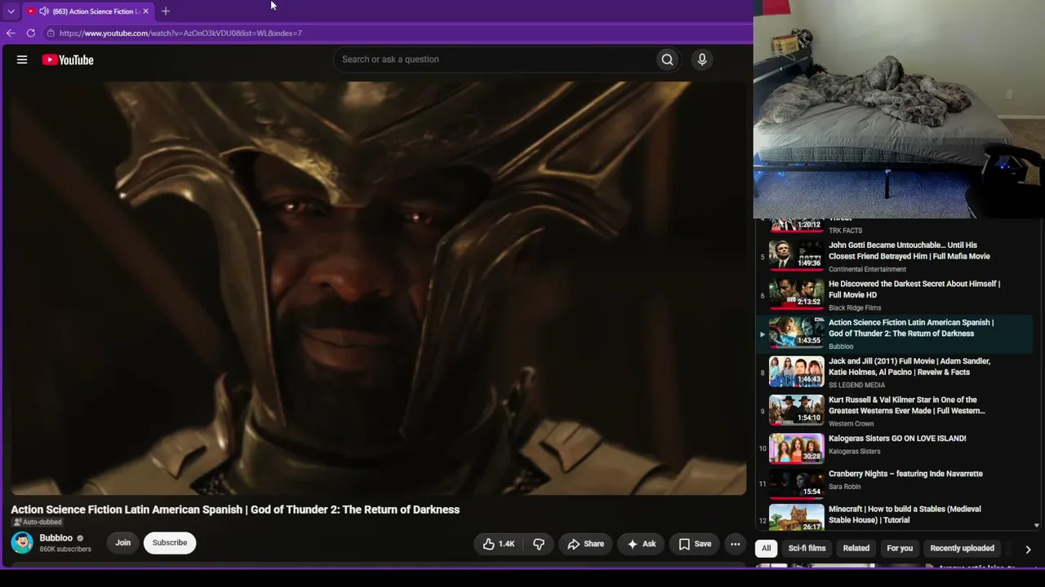1045x587 pixels.
Task: Close the Action Science Fiction tab
Action: pyautogui.click(x=145, y=11)
